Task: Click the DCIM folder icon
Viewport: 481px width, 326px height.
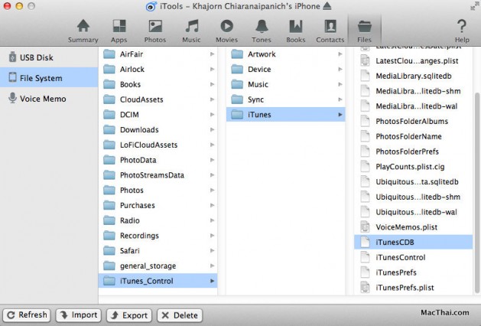Action: 109,115
